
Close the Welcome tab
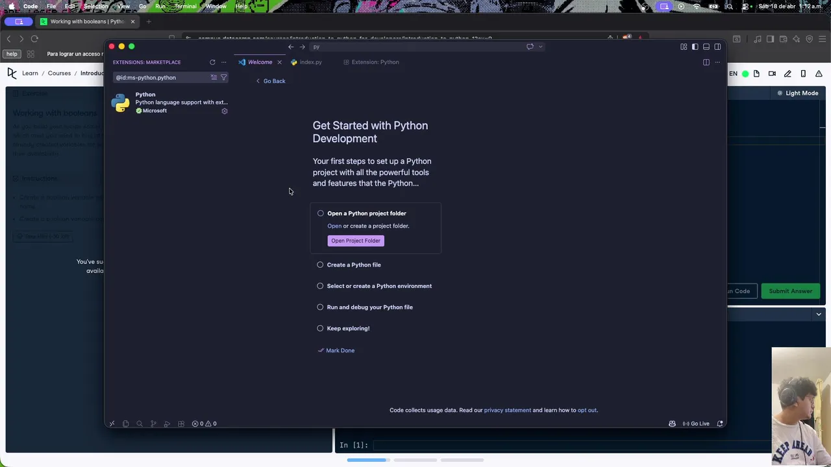point(279,62)
